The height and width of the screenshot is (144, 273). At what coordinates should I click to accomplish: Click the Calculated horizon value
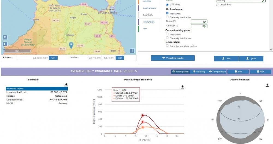(61, 96)
